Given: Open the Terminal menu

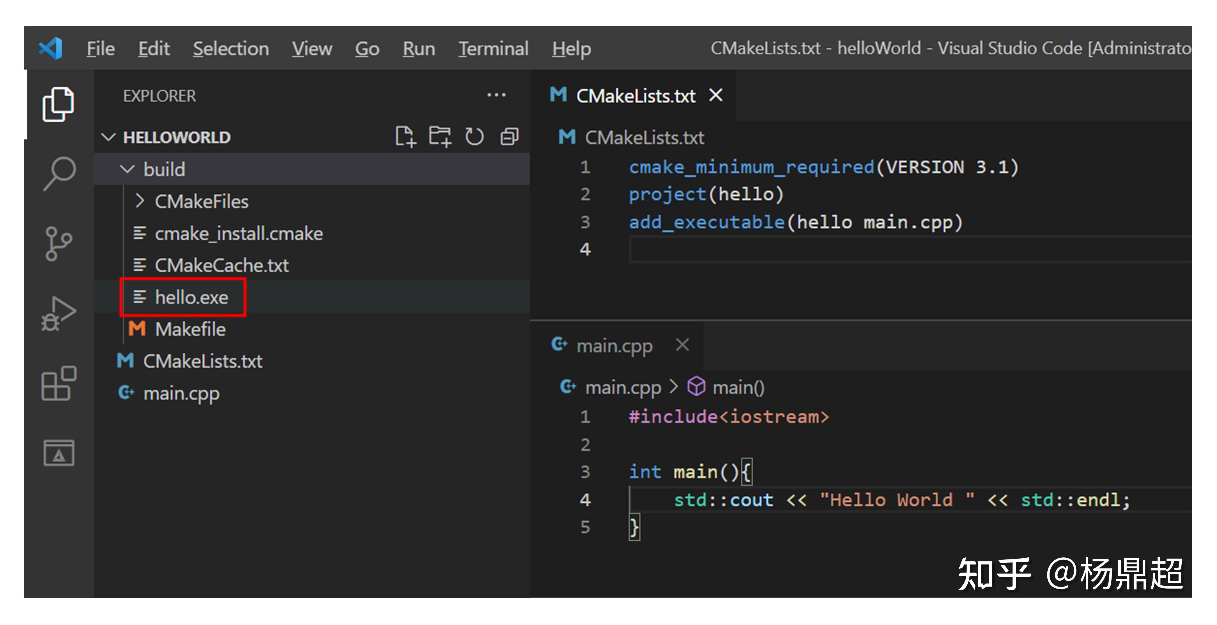Looking at the screenshot, I should pyautogui.click(x=493, y=48).
